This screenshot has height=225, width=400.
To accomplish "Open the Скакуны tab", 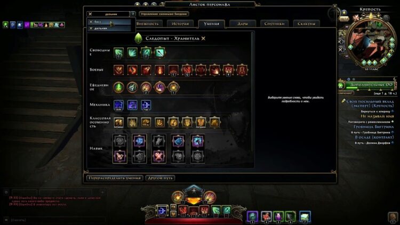I will 306,23.
